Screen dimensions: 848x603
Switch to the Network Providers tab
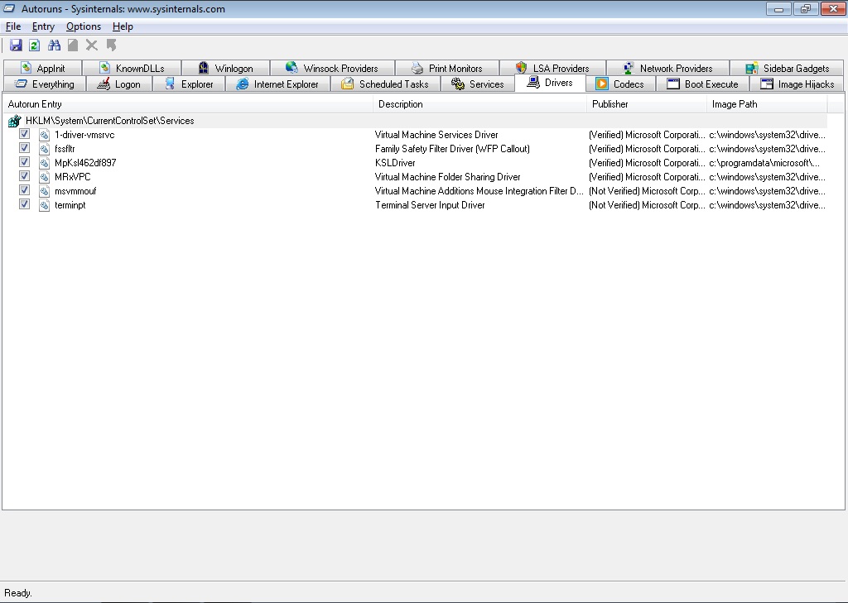667,68
